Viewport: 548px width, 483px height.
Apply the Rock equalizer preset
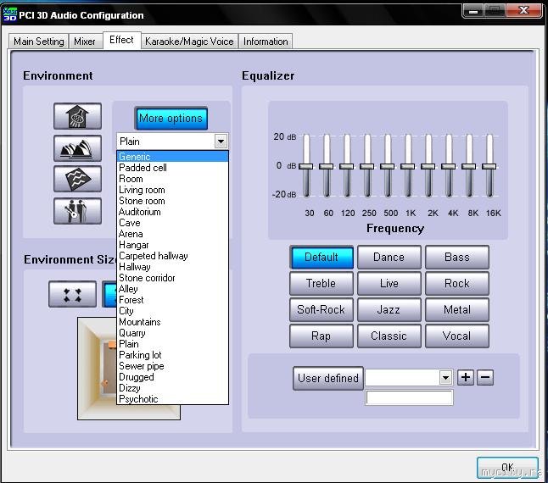point(457,283)
